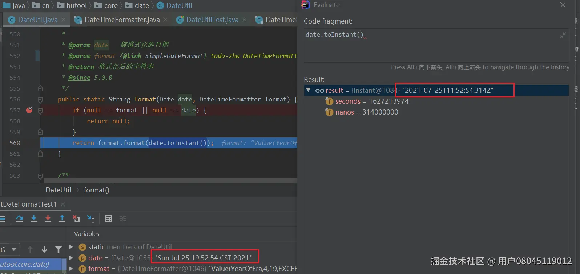Viewport: 580px width, 274px height.
Task: Click DateUtil in the navigation breadcrumb
Action: point(179,5)
